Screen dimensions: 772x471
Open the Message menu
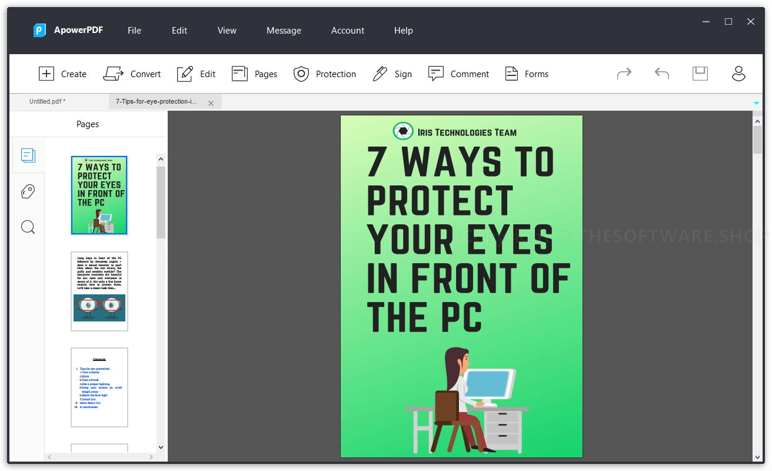(x=284, y=31)
